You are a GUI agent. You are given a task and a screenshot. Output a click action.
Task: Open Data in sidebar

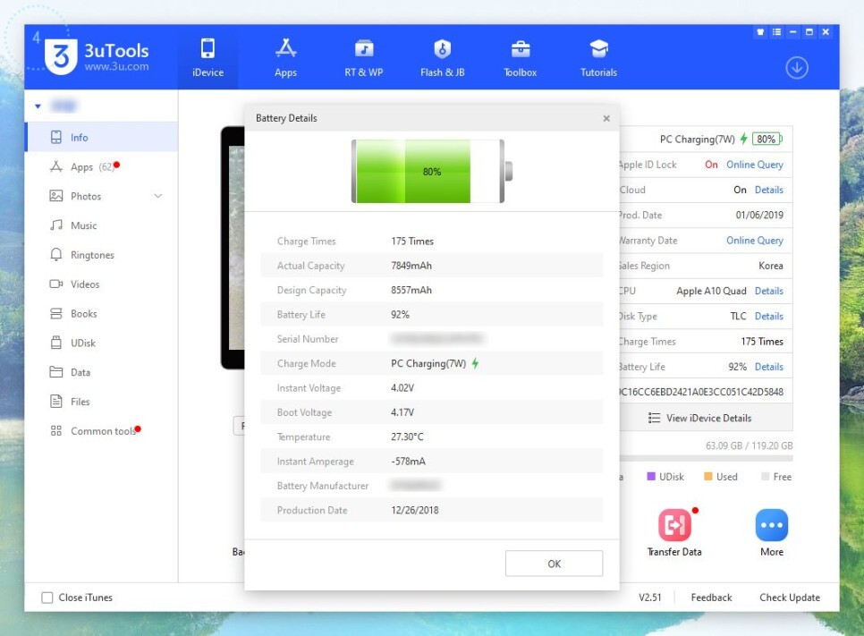coord(102,372)
